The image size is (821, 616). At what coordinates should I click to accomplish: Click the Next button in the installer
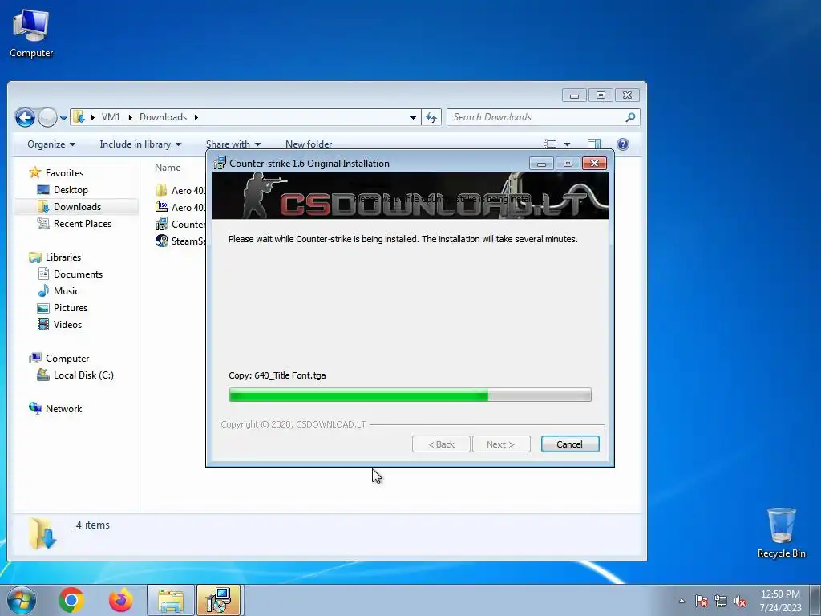click(501, 444)
